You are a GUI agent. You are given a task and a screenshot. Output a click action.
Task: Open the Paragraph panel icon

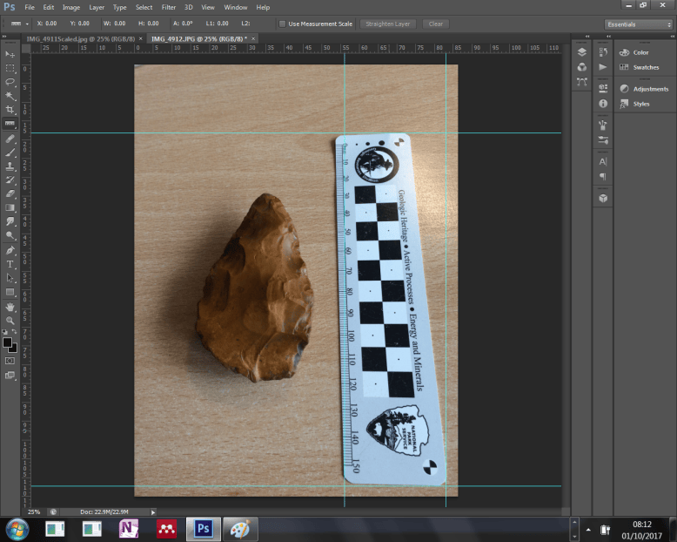tap(603, 176)
